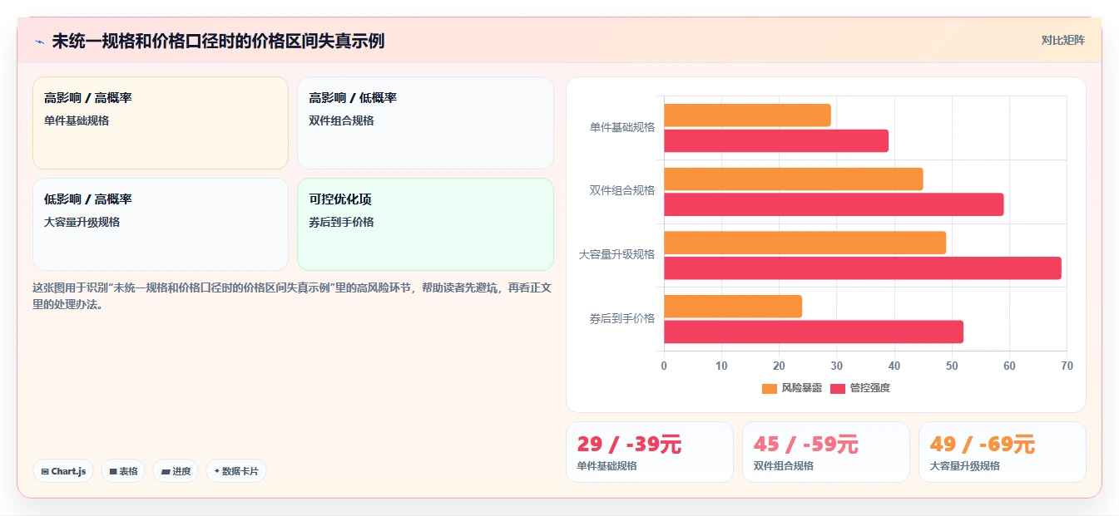The height and width of the screenshot is (516, 1119).
Task: Click 券后到手价格 text in green card
Action: pos(341,222)
